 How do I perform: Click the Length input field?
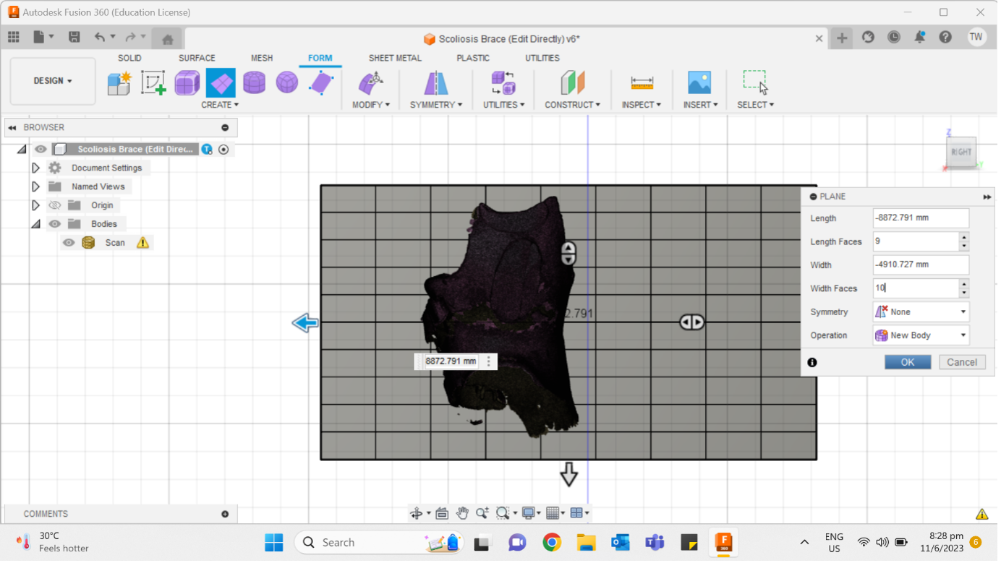[x=921, y=219]
